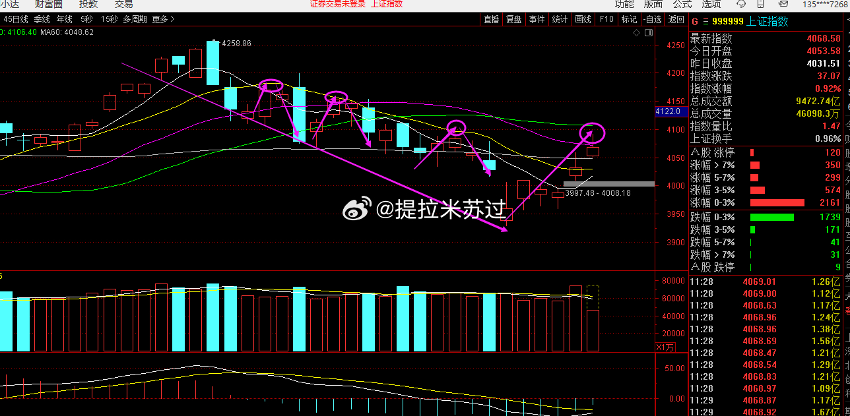Switch to the 45日线 period
The width and height of the screenshot is (850, 416).
pos(16,19)
